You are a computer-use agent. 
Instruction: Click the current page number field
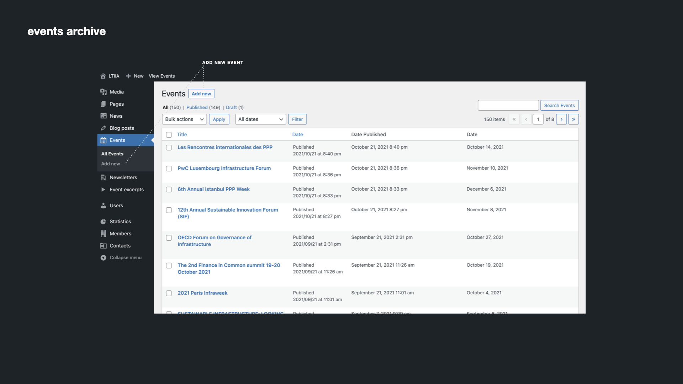pos(538,119)
